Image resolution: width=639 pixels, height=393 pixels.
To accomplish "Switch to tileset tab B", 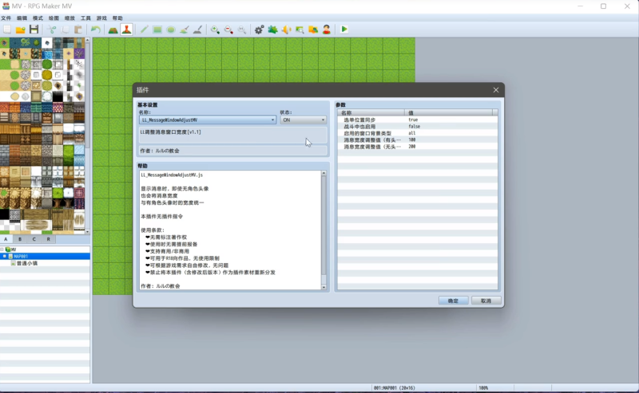I will click(x=20, y=239).
